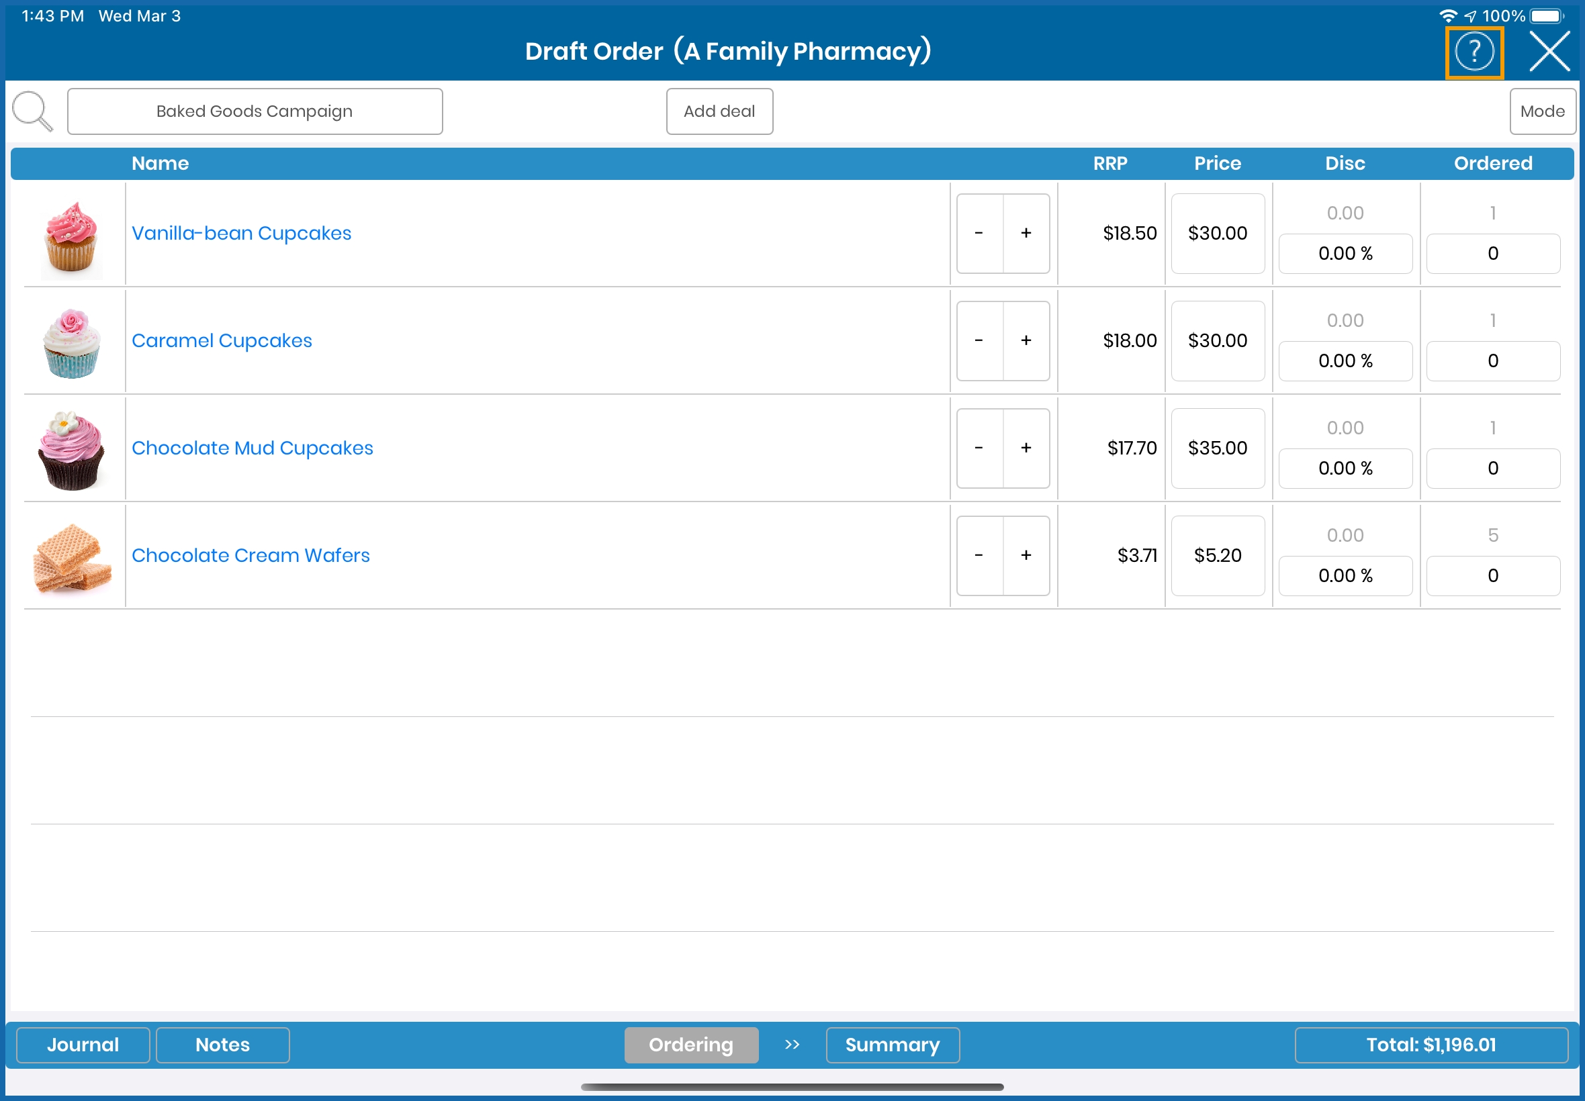Open the Baked Goods Campaign selector
The image size is (1585, 1101).
point(255,111)
